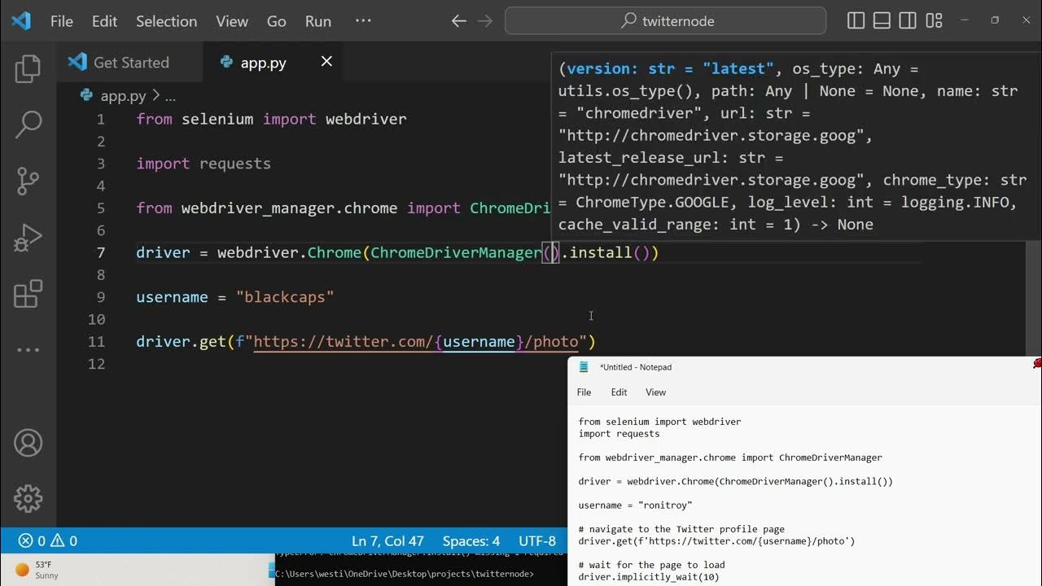
Task: Click the twitternode command center search box
Action: pyautogui.click(x=665, y=21)
